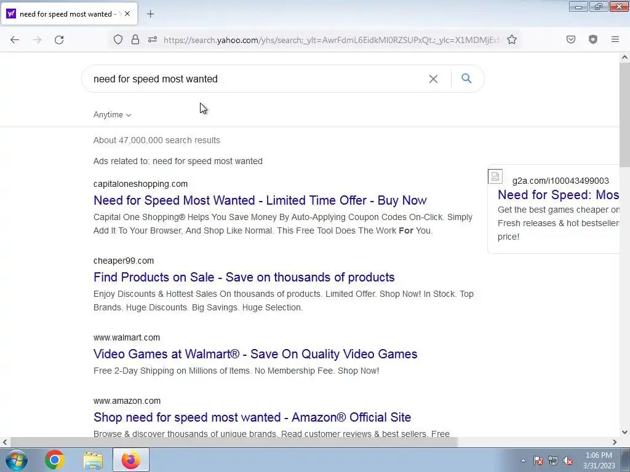This screenshot has height=472, width=630.
Task: Click the broken image icon in g2a ad
Action: (x=495, y=176)
